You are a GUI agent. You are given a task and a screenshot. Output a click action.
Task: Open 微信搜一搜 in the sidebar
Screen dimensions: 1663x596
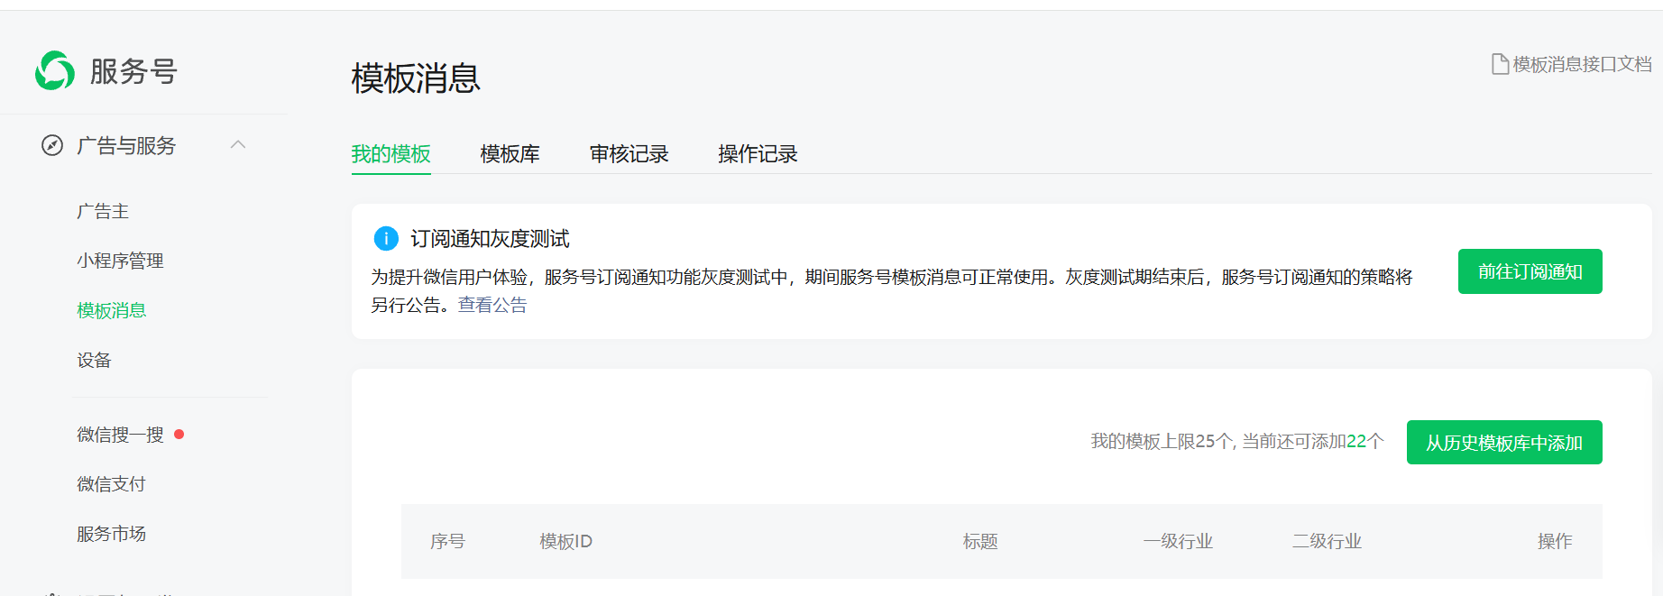[120, 435]
